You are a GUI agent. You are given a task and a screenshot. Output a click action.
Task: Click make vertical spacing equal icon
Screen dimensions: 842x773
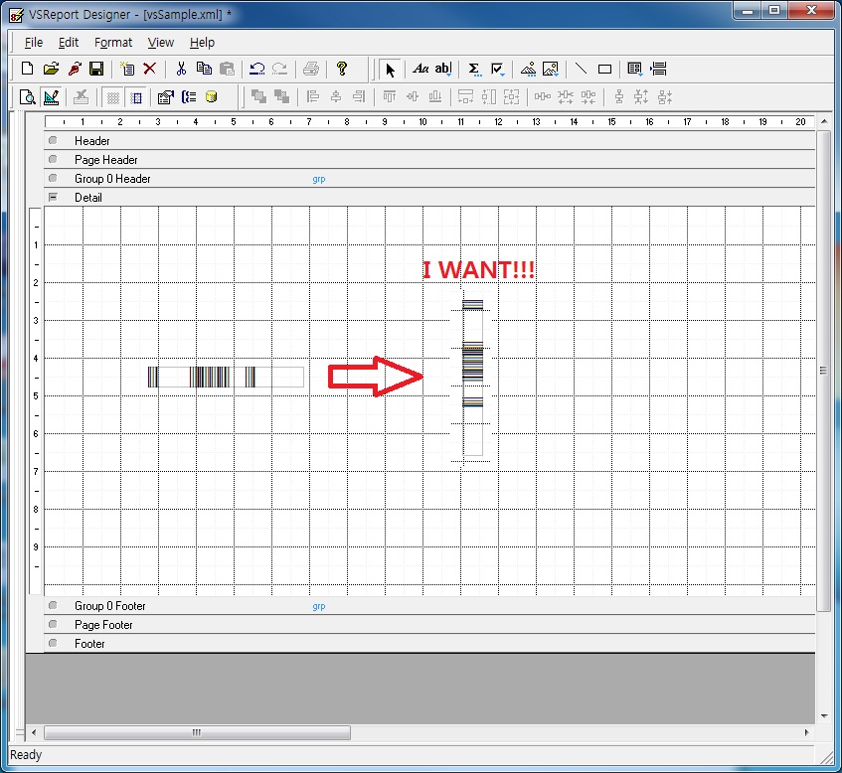click(618, 97)
